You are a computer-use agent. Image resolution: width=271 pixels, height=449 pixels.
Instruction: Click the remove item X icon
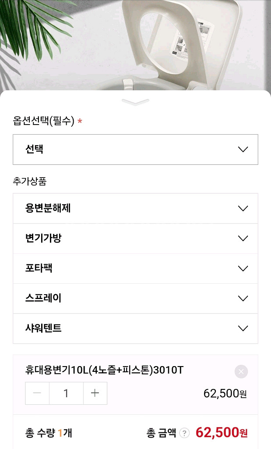240,372
